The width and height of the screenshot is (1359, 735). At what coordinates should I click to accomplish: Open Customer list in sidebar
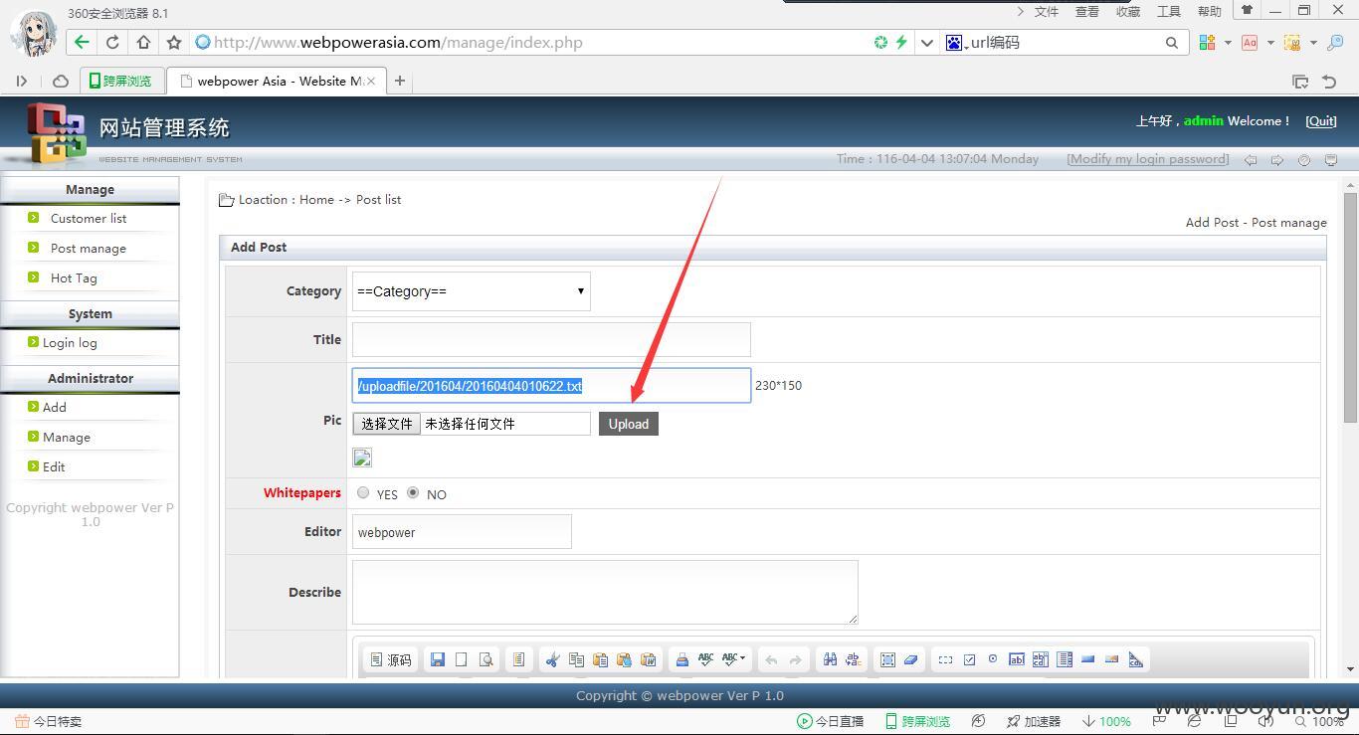pos(89,219)
